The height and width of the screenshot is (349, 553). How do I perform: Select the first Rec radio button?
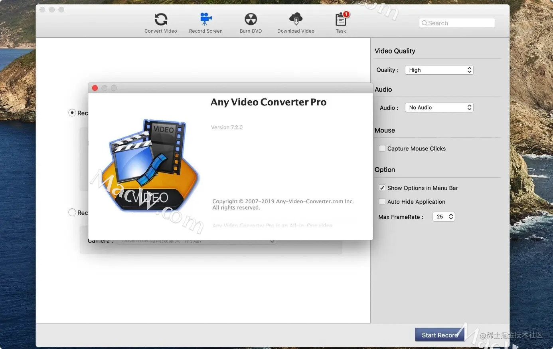(x=72, y=113)
